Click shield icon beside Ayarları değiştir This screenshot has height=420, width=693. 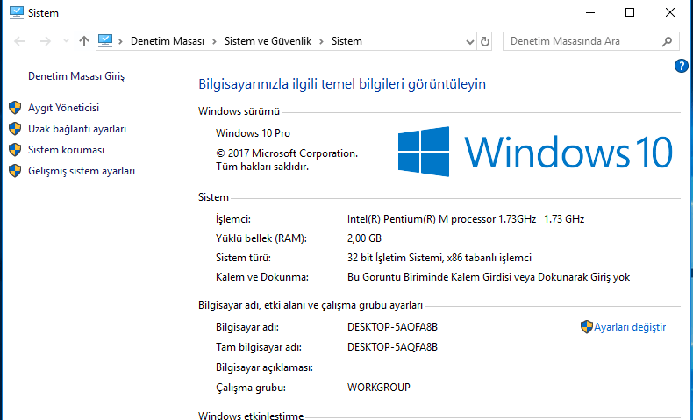click(587, 327)
